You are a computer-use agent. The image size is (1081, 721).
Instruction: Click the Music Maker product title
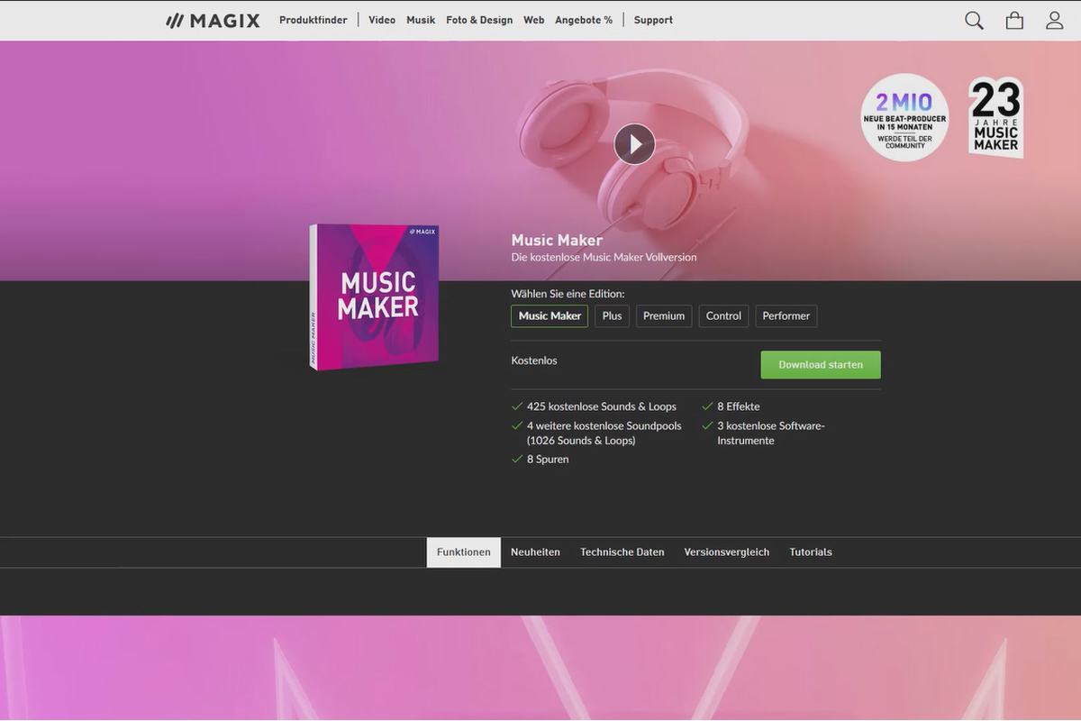pos(557,240)
